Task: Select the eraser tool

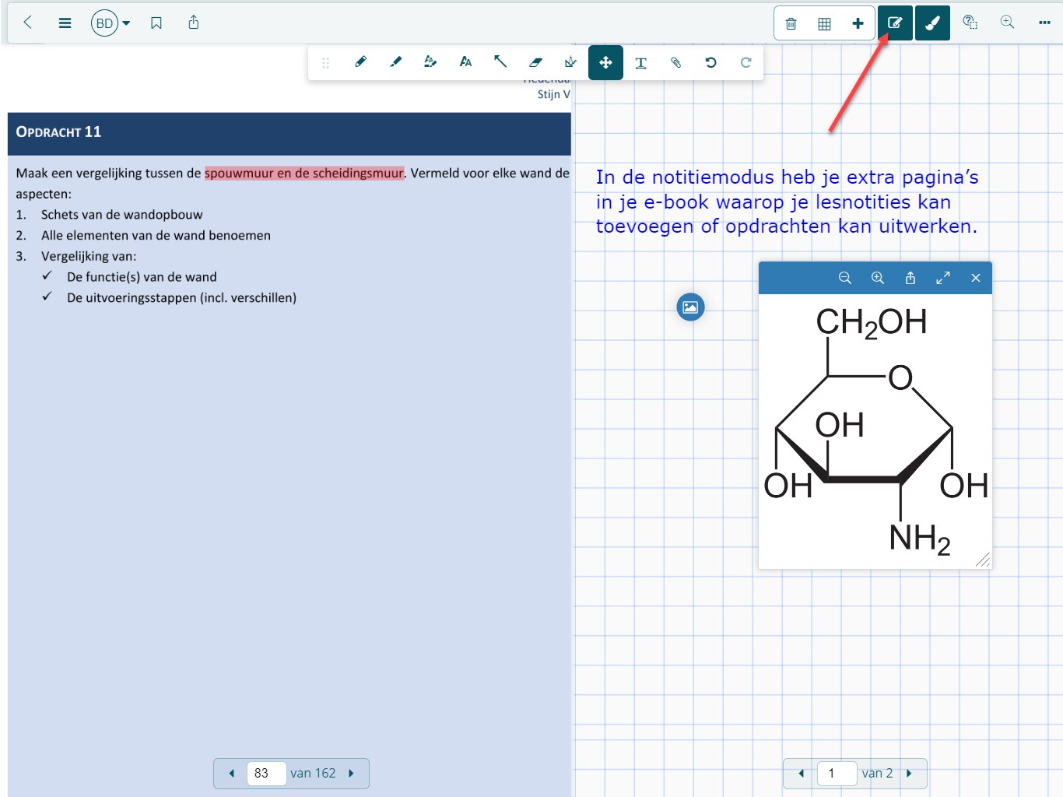Action: pyautogui.click(x=535, y=62)
